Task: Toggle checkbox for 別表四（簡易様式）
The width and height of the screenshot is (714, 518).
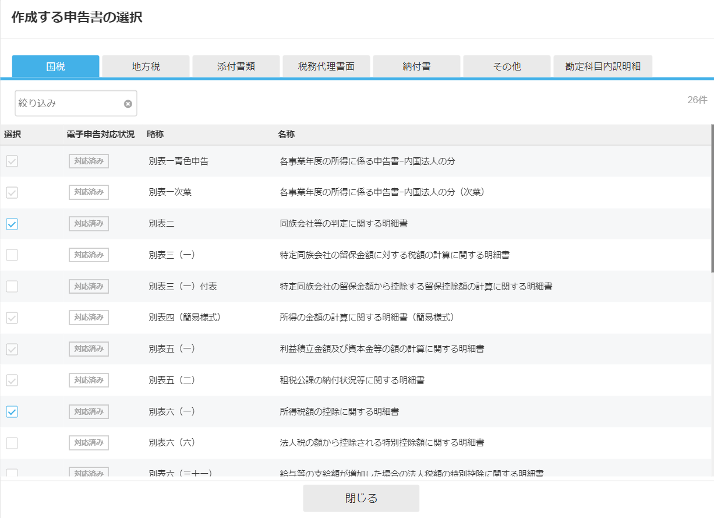Action: (12, 318)
